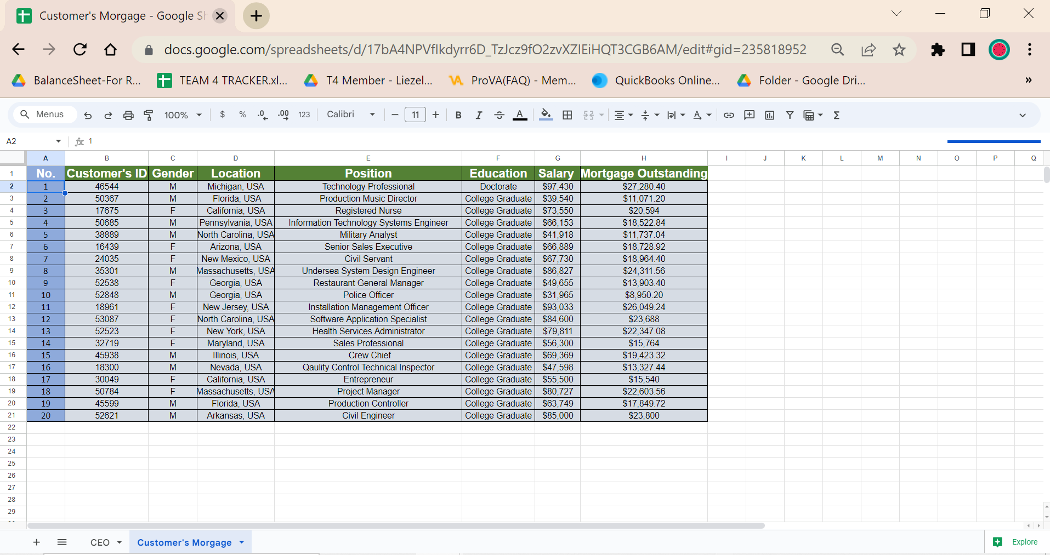The height and width of the screenshot is (555, 1050).
Task: Insert a comment with the comment icon
Action: pos(749,115)
